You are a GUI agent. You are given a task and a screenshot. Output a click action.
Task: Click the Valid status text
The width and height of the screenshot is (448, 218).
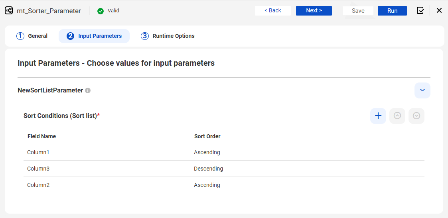coord(113,10)
